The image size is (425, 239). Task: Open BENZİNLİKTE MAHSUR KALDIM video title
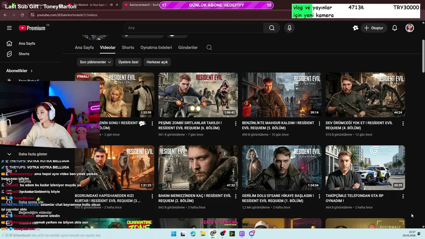tap(278, 125)
